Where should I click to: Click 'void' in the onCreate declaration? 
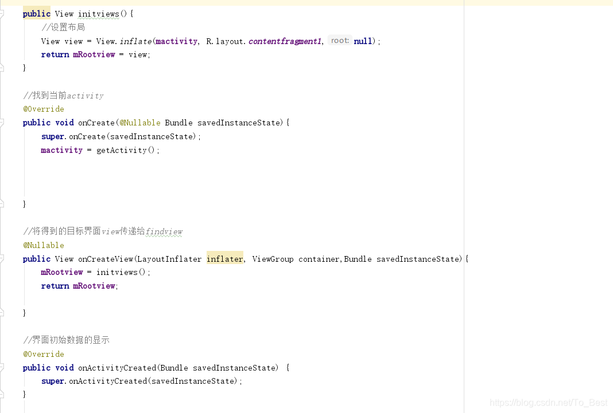(64, 123)
